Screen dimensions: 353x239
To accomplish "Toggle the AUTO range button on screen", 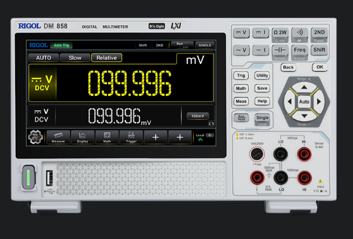I will [43, 58].
